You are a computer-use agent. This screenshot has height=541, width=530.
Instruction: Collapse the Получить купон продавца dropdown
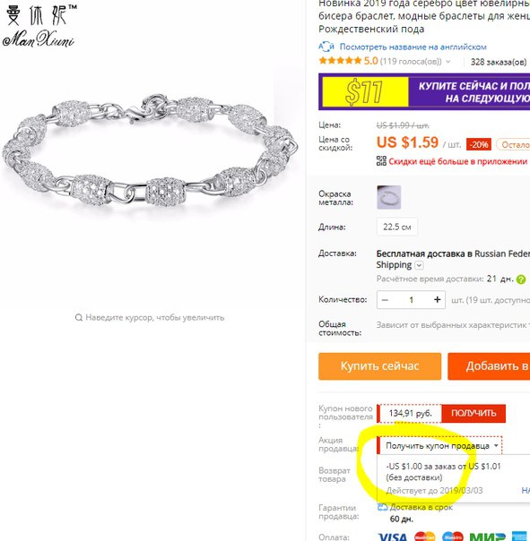496,445
